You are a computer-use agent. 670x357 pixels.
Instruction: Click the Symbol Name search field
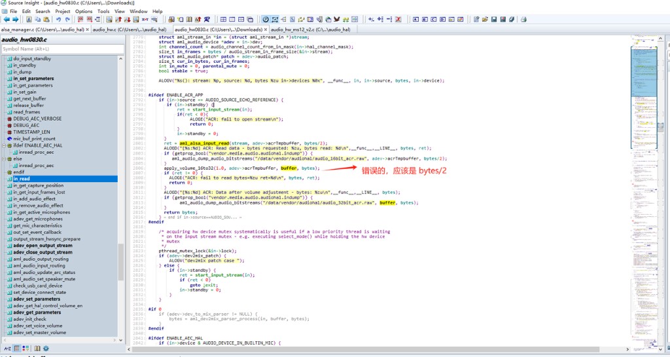(60, 48)
